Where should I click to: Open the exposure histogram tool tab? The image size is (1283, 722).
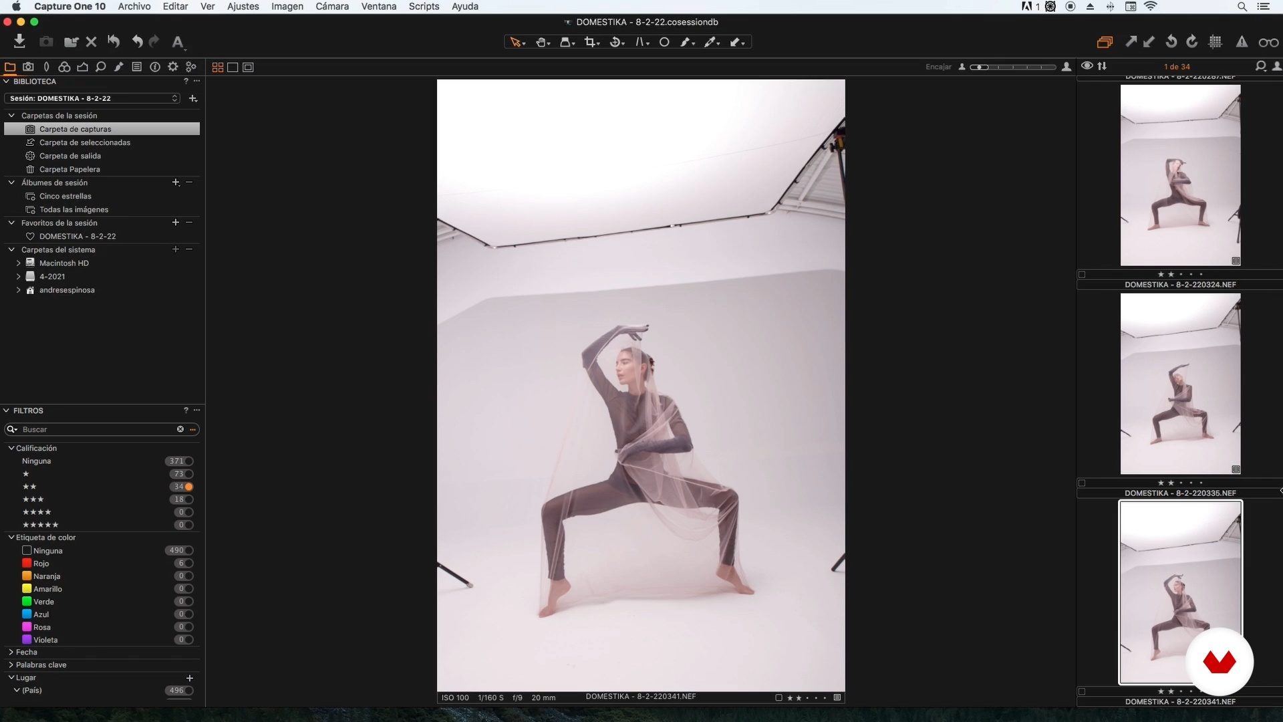coord(82,67)
